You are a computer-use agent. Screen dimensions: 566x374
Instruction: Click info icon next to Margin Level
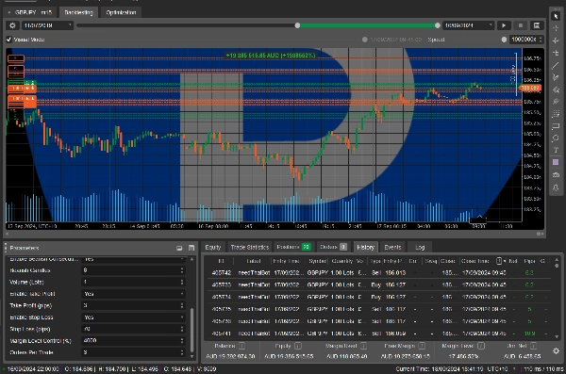481,346
